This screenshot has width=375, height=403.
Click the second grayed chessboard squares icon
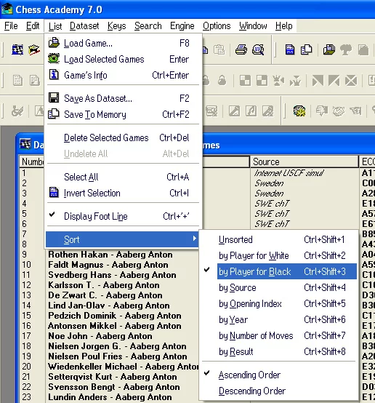pos(262,81)
